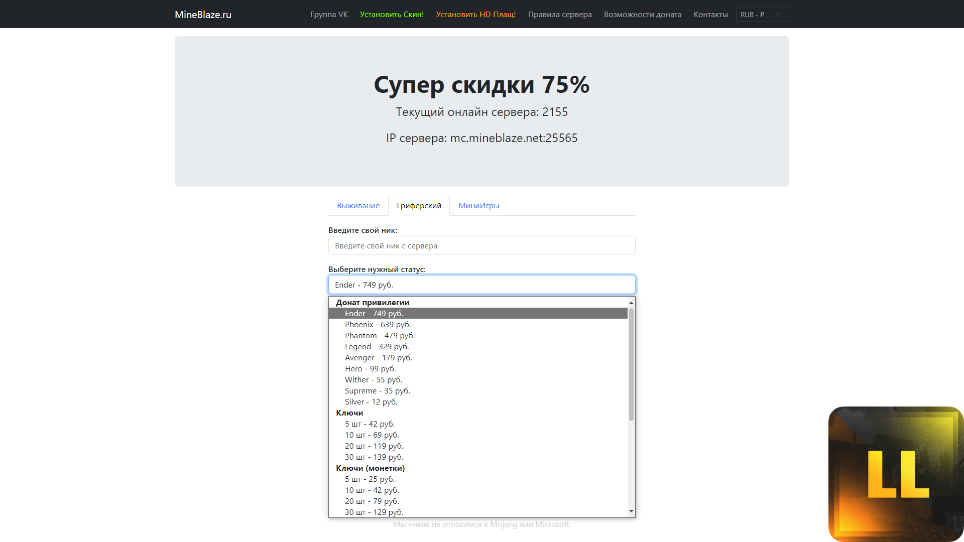Select 10 шт - 69 руб. keys option
The height and width of the screenshot is (542, 964).
[372, 435]
